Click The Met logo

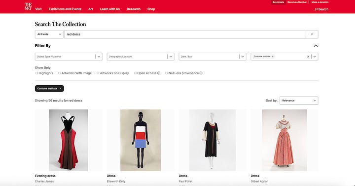28,6
